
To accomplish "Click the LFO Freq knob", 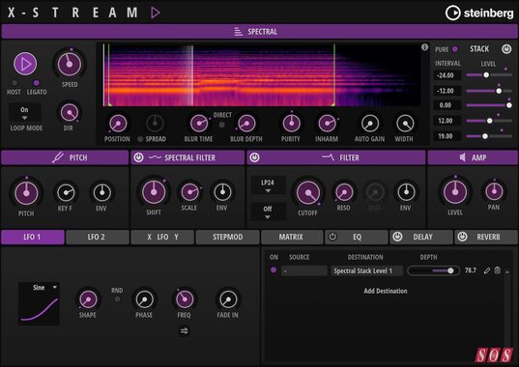I will 185,299.
